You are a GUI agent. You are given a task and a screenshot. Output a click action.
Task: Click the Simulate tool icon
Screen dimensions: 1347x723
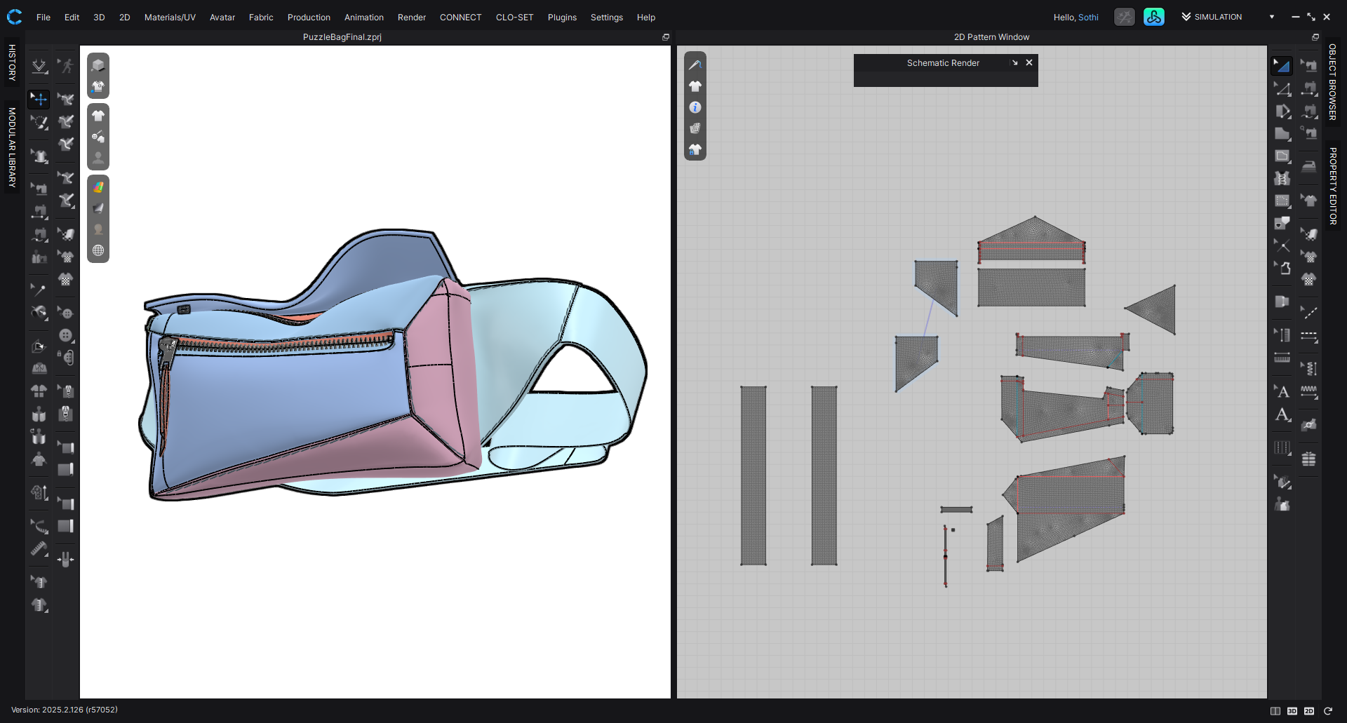[39, 66]
